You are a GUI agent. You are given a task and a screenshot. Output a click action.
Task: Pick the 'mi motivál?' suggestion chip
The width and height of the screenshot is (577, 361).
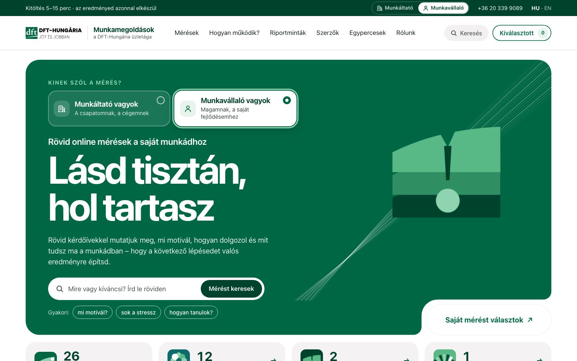coord(93,312)
